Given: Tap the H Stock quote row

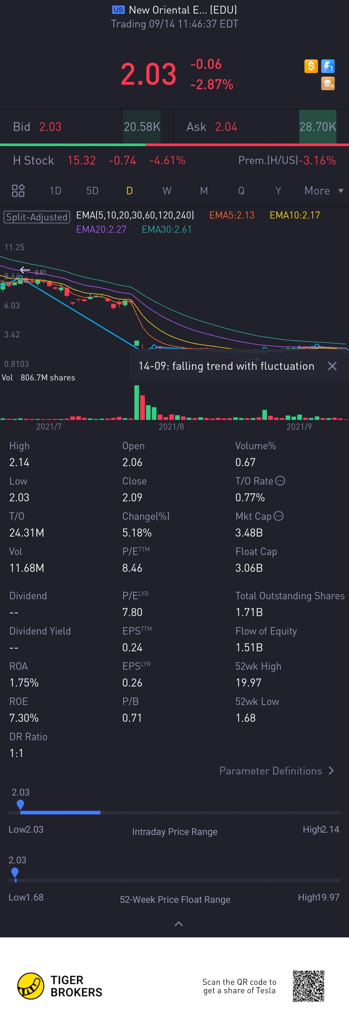Looking at the screenshot, I should (174, 160).
